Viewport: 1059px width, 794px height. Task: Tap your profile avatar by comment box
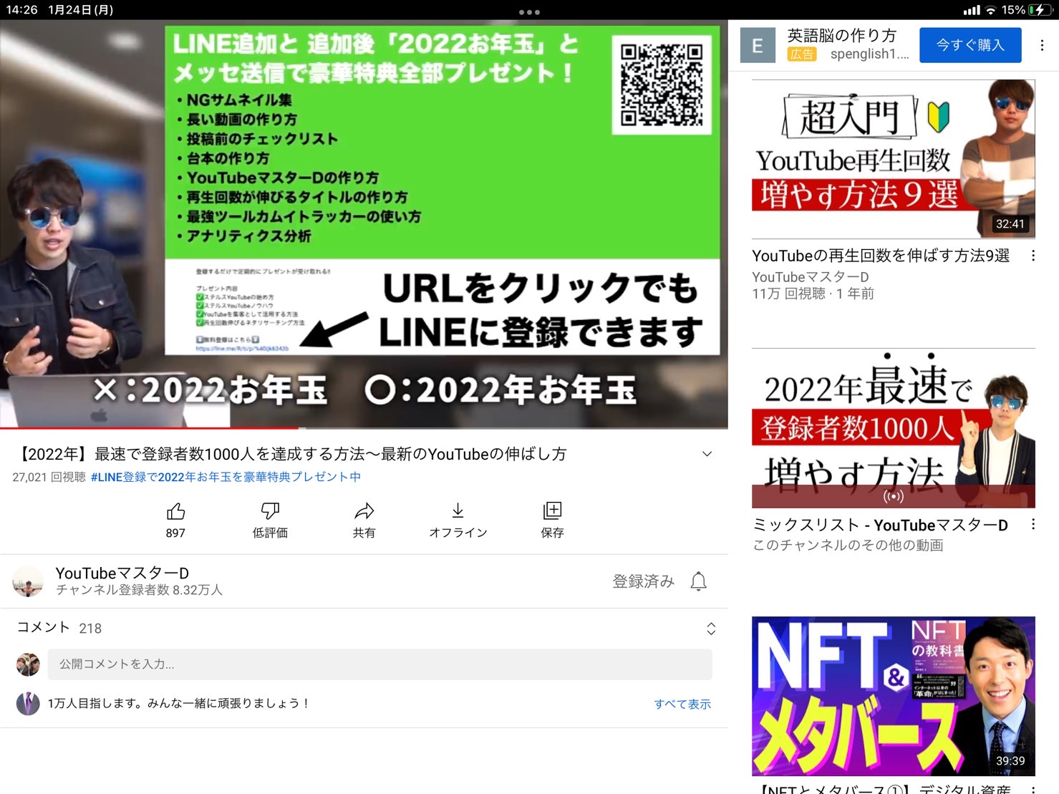click(x=28, y=664)
